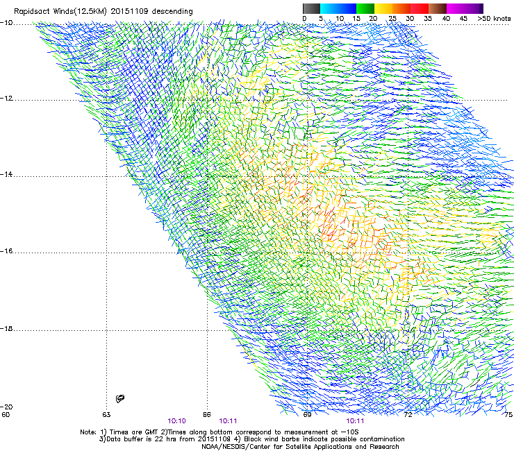Click the "NOAA/NESDIS/Center for Satellite Applications and Research" credit
514x451 pixels.
(300, 447)
